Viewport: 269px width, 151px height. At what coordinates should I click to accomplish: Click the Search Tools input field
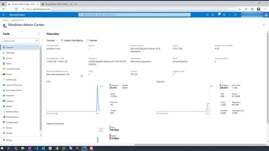coord(21,41)
